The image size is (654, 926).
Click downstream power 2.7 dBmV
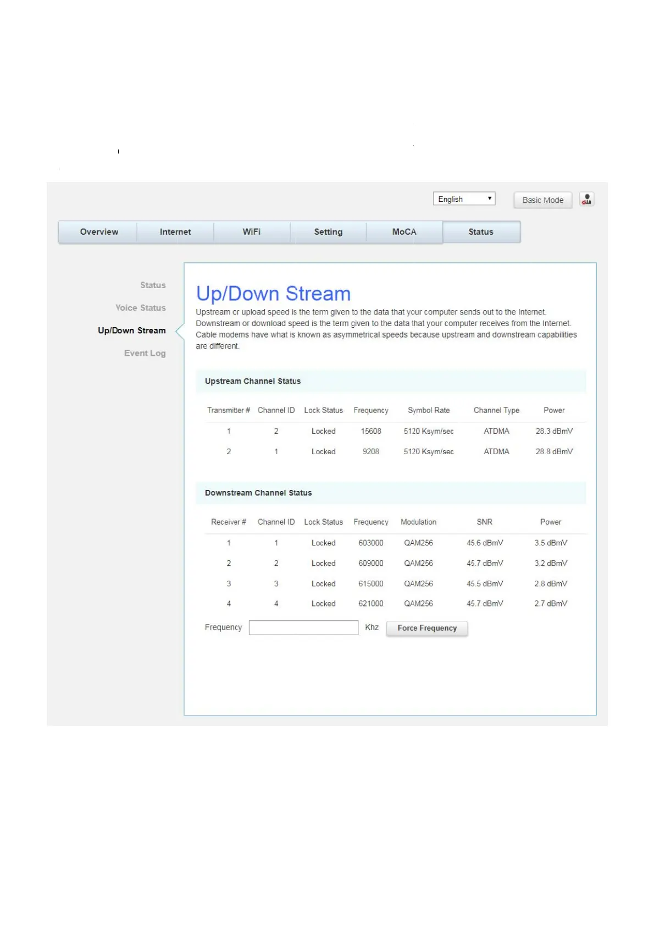tap(551, 603)
